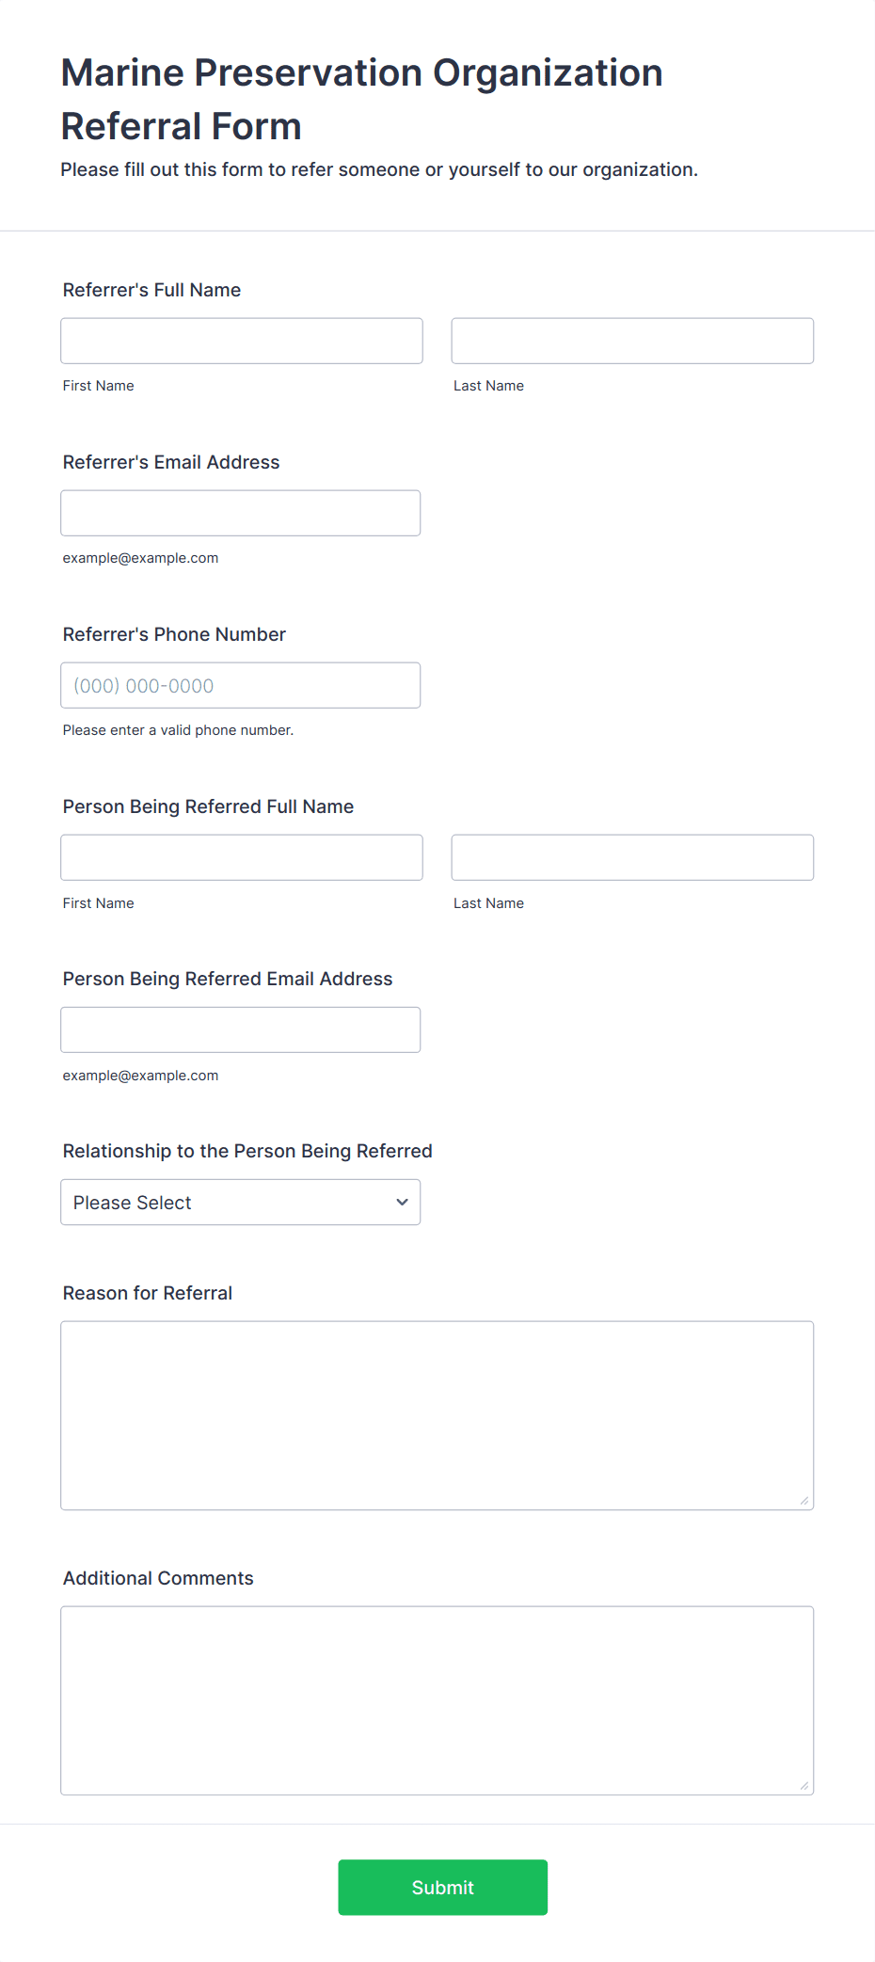Click the Additional Comments label
The image size is (875, 1962).
point(158,1578)
